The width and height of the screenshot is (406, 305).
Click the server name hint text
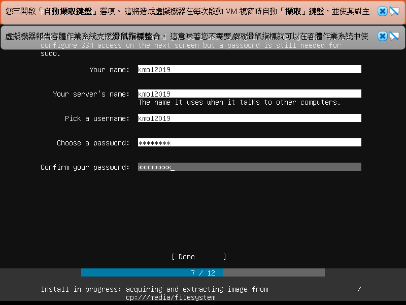point(239,102)
